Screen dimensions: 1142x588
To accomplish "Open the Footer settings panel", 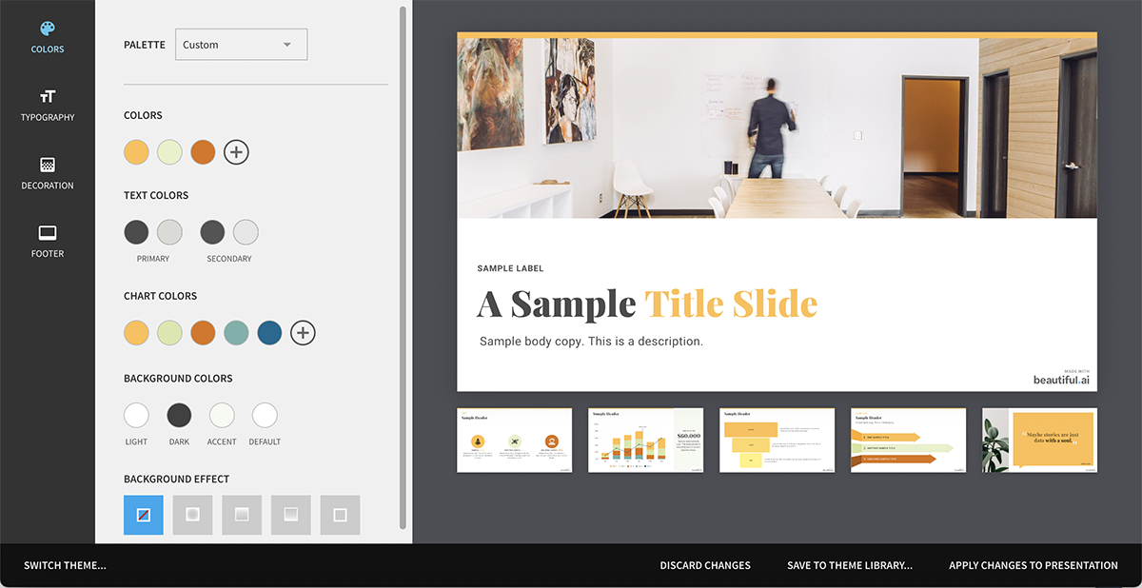I will click(48, 242).
